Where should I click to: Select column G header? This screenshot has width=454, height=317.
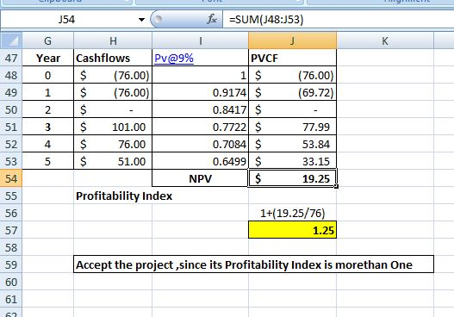pyautogui.click(x=47, y=40)
